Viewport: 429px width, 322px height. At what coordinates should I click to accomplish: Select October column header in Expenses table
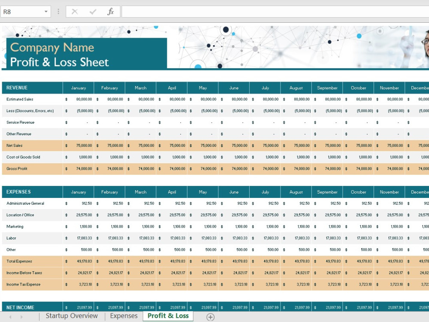[358, 192]
